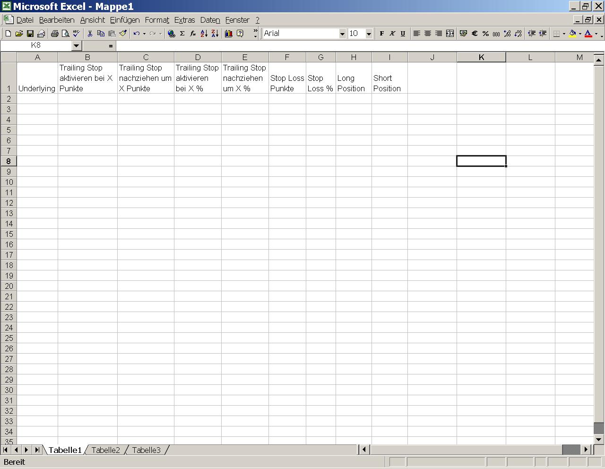605x469 pixels.
Task: Apply Euro currency style
Action: [x=475, y=34]
